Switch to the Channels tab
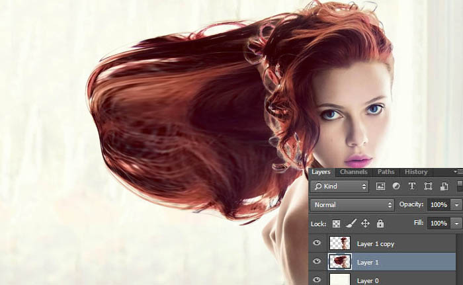This screenshot has width=463, height=285. pos(354,172)
